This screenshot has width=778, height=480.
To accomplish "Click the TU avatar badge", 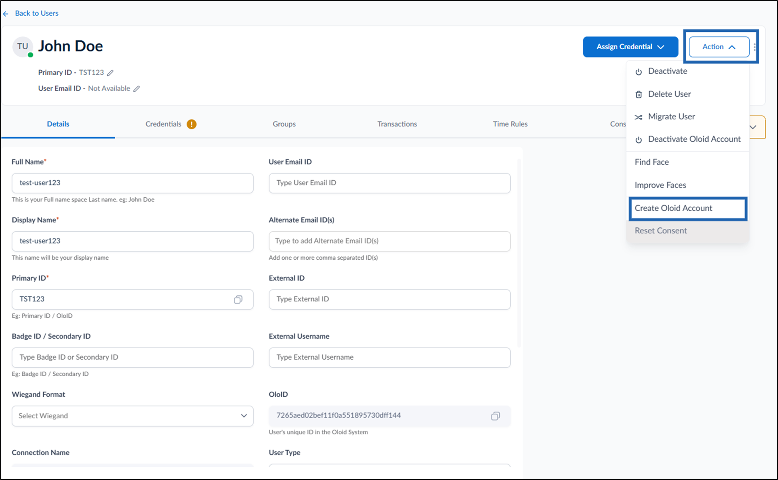I will tap(23, 47).
